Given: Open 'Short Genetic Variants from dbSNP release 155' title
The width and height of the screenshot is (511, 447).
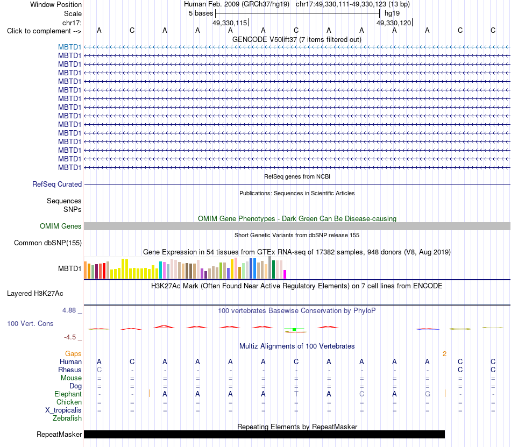Looking at the screenshot, I should click(297, 235).
